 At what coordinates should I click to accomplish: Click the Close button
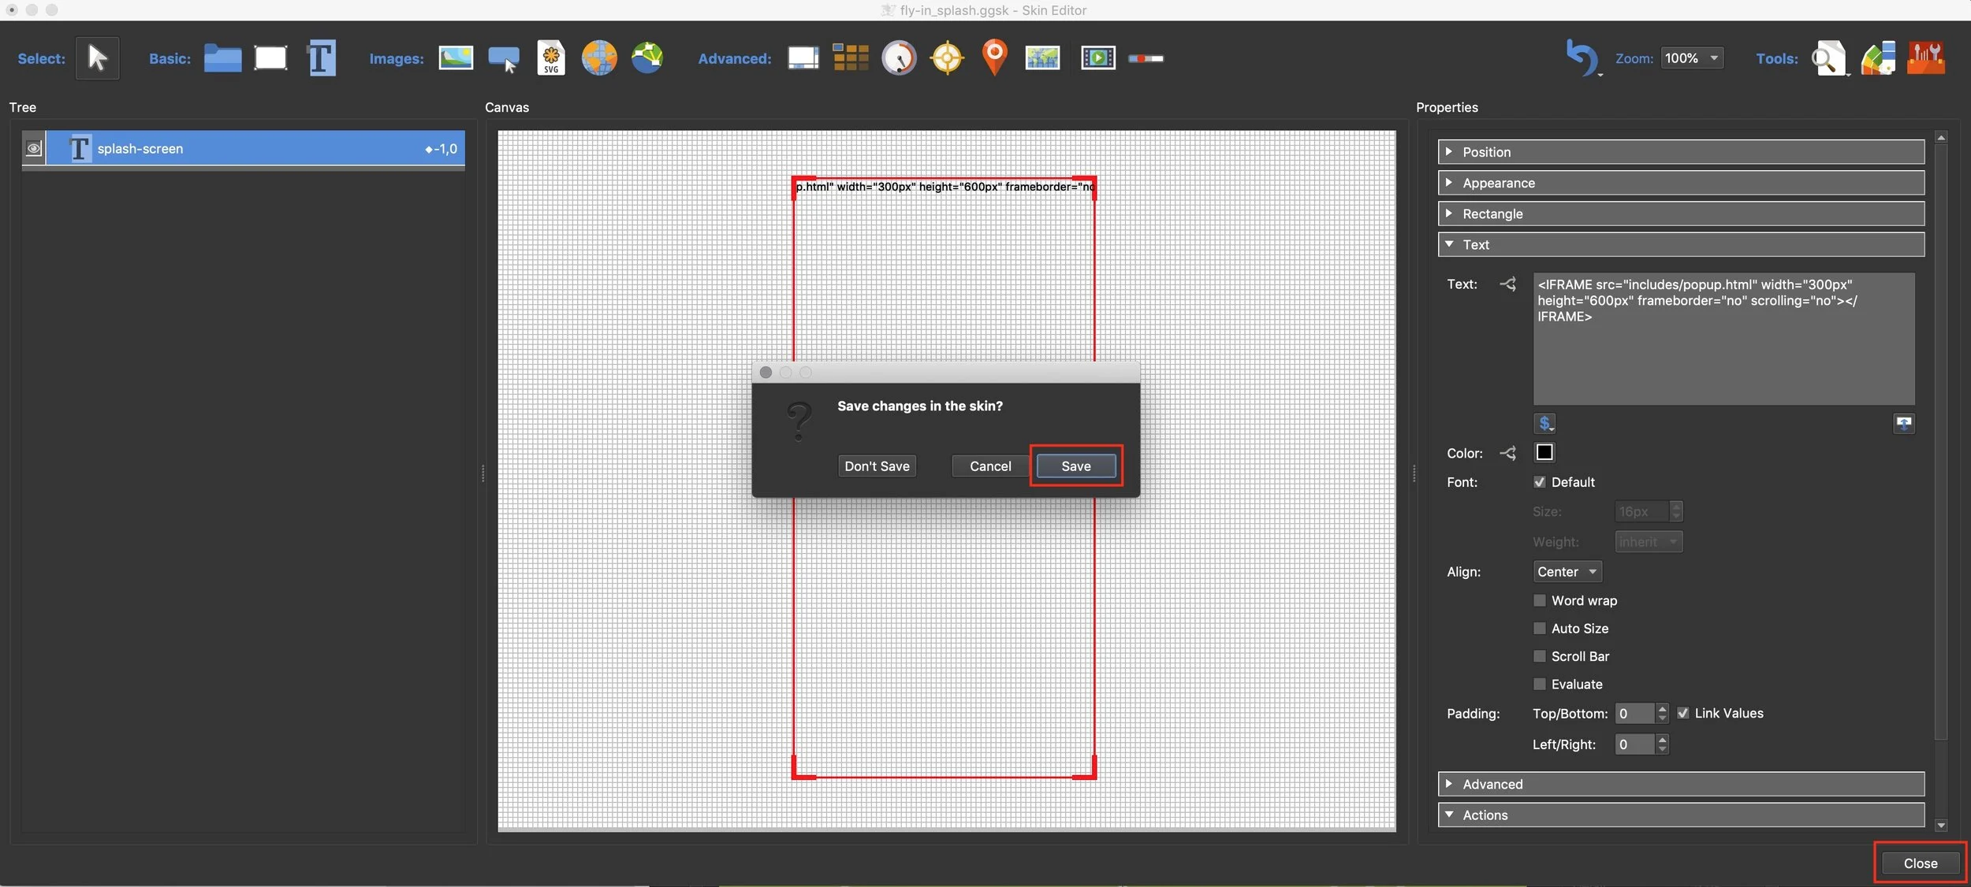tap(1920, 863)
